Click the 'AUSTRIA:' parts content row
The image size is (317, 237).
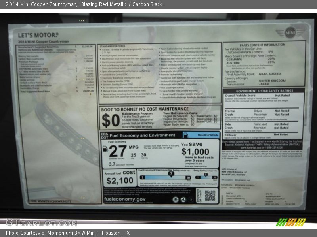[x=250, y=62]
